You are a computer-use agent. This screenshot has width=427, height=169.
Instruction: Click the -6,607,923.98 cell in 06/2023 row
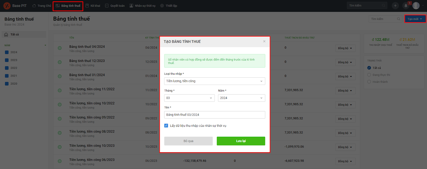(294, 161)
